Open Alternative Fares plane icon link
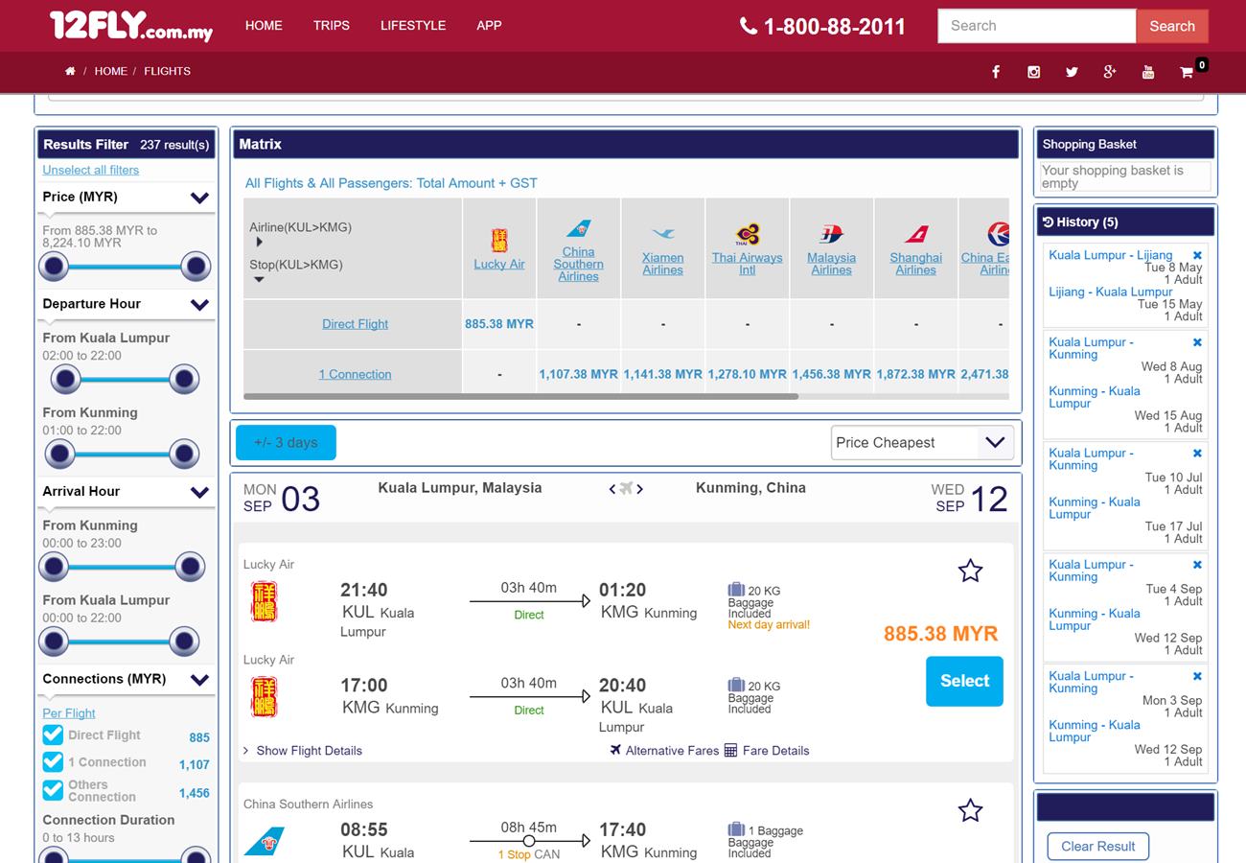Screen dimensions: 1246x863 click(664, 751)
